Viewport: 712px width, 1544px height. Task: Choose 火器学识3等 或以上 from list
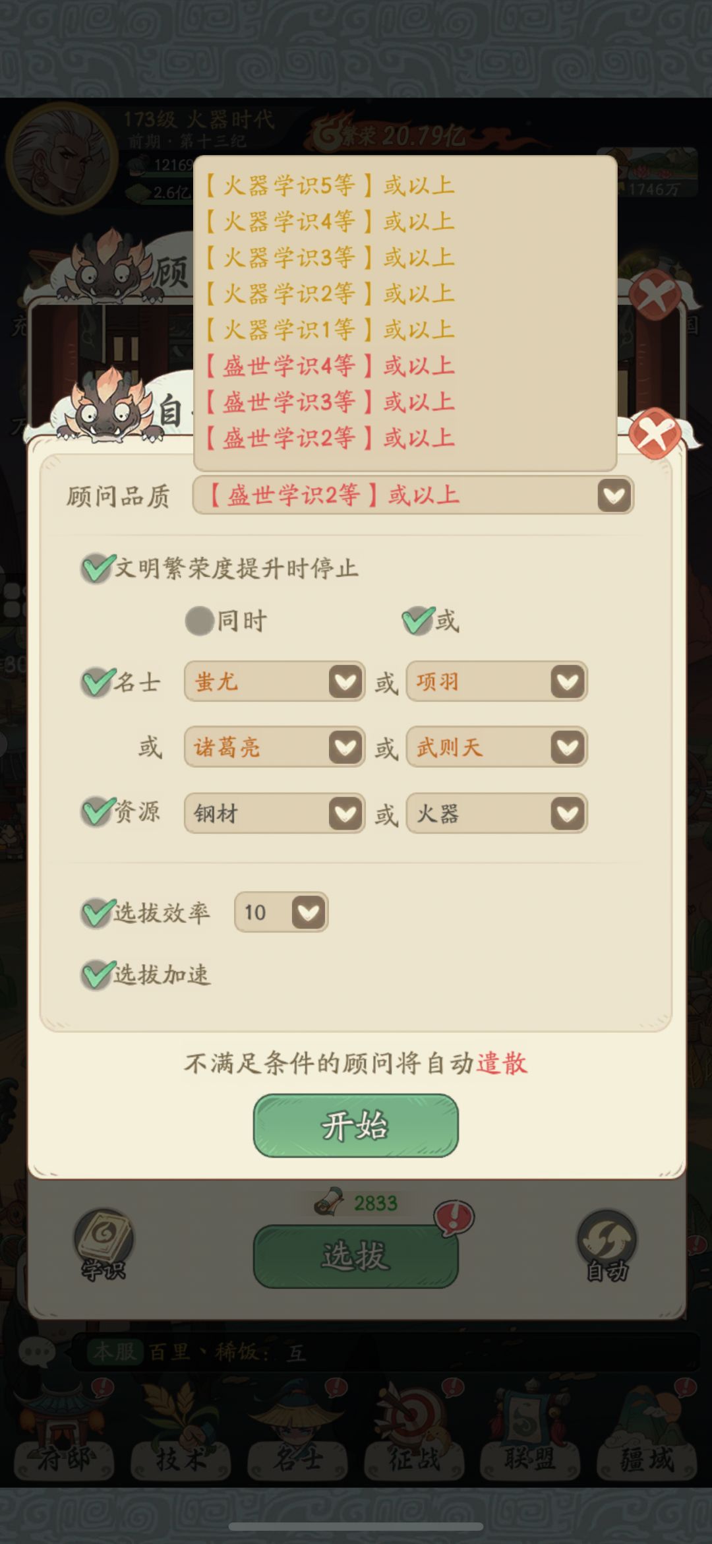(x=330, y=257)
